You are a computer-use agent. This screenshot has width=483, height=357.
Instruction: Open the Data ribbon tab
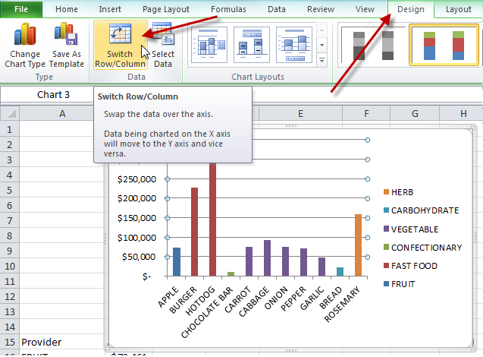pos(277,9)
